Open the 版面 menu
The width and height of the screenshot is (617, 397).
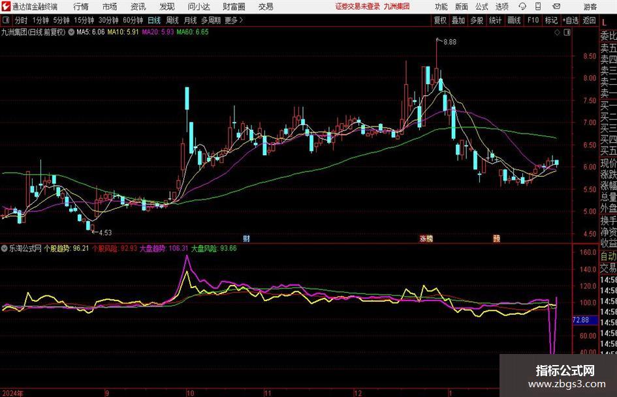[x=462, y=7]
